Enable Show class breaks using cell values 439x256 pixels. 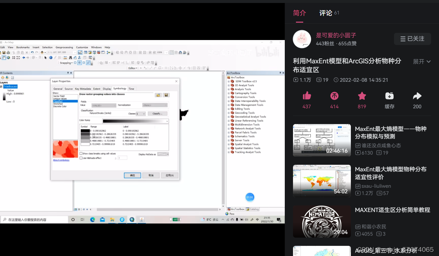(81, 154)
